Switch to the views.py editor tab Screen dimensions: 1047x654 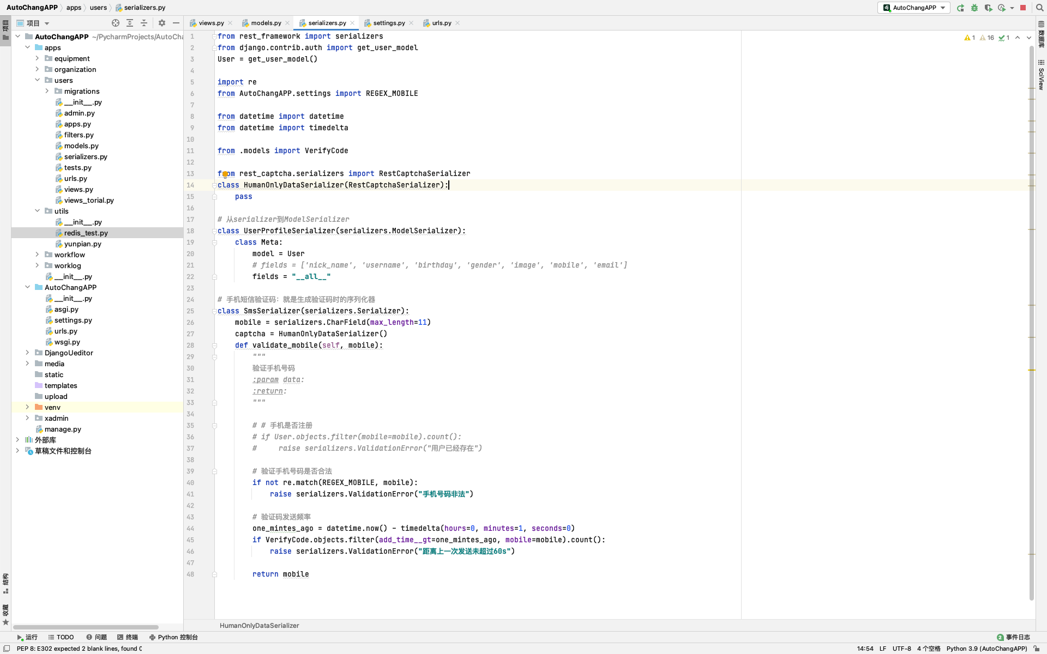(x=211, y=23)
